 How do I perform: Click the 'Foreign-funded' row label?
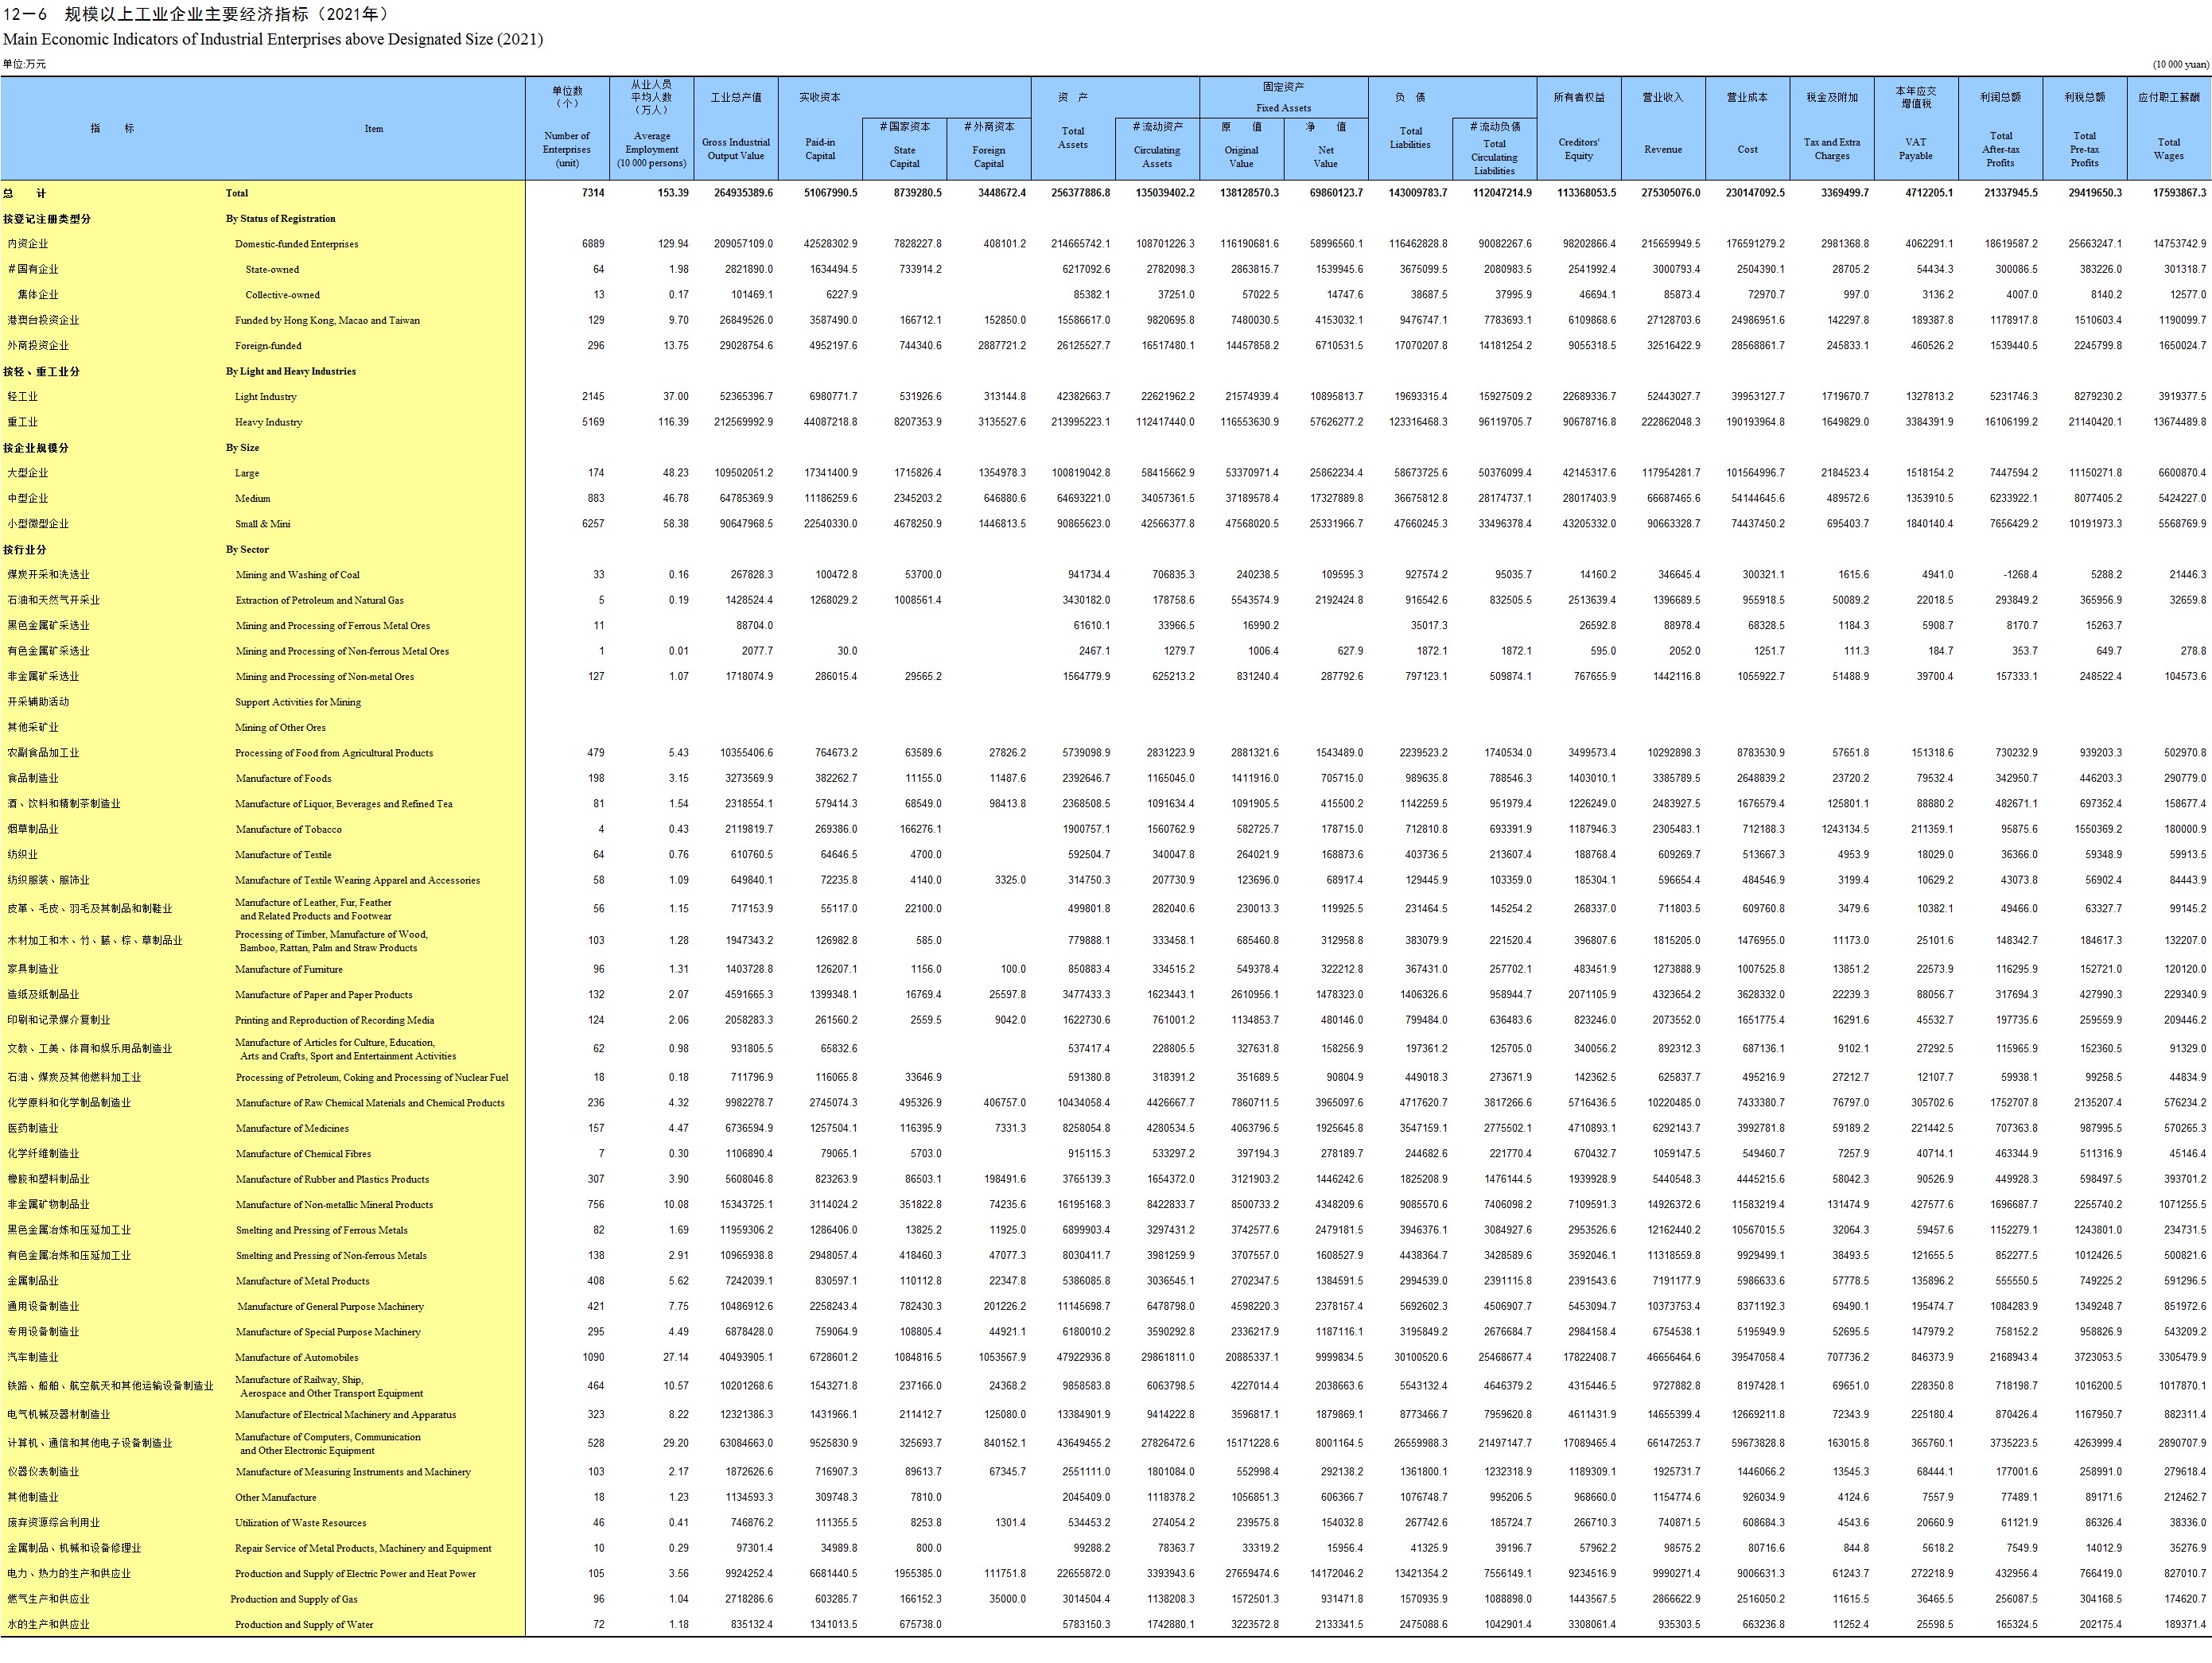[x=268, y=346]
